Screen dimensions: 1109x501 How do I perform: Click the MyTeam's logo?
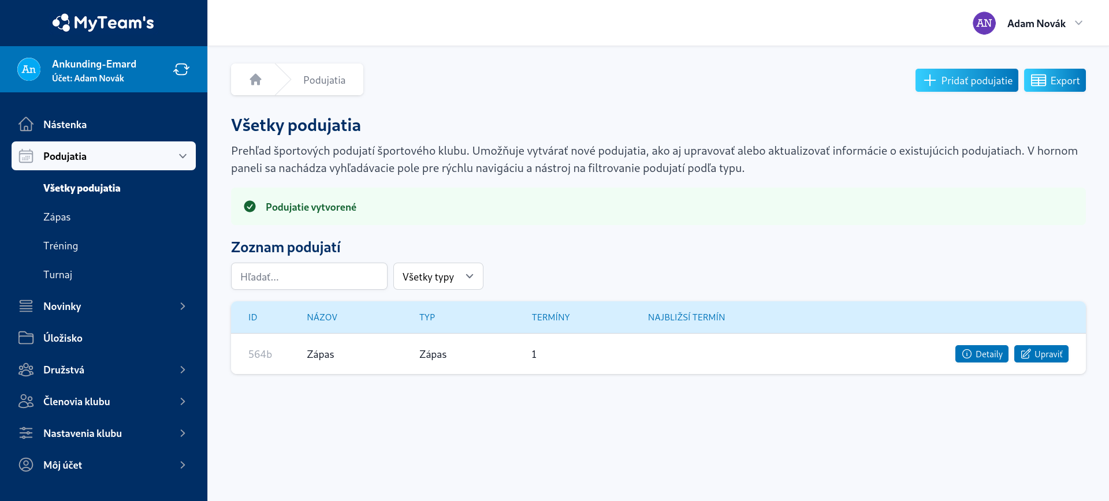coord(103,23)
